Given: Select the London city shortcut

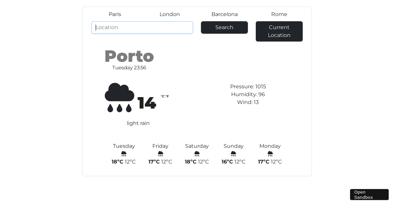Looking at the screenshot, I should (170, 14).
